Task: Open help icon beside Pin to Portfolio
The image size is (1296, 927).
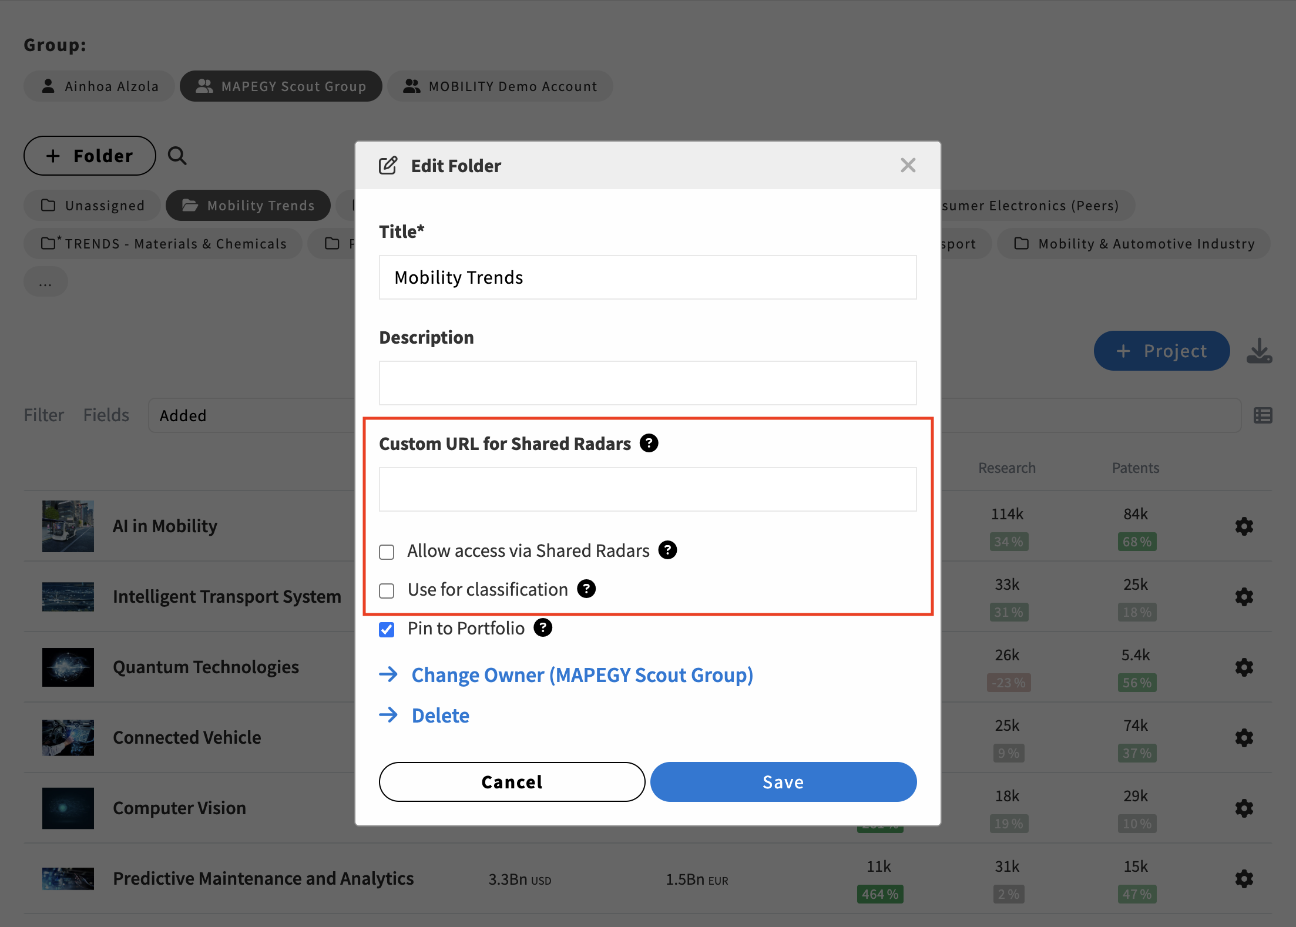Action: (x=543, y=627)
